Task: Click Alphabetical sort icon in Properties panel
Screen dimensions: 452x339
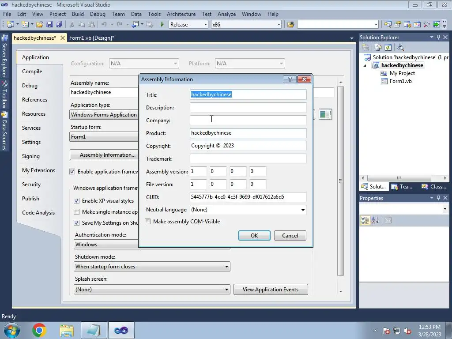Action: click(x=375, y=221)
